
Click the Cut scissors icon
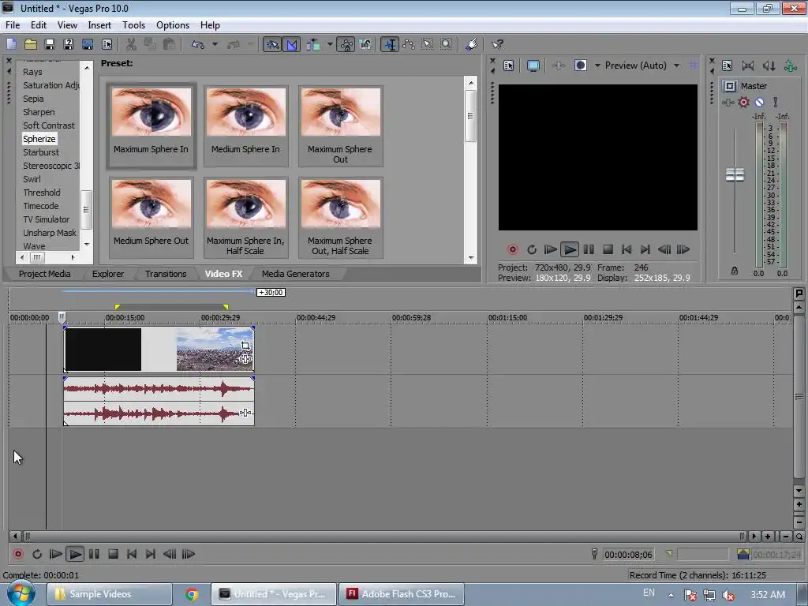coord(132,45)
